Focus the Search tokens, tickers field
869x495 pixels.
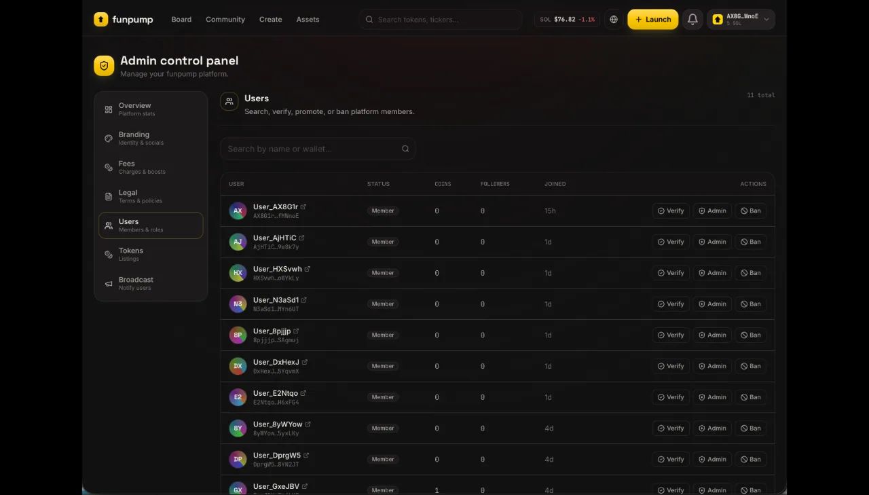click(441, 20)
